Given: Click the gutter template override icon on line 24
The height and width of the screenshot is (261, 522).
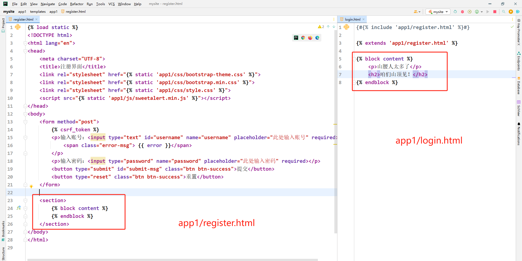Looking at the screenshot, I should [x=19, y=208].
